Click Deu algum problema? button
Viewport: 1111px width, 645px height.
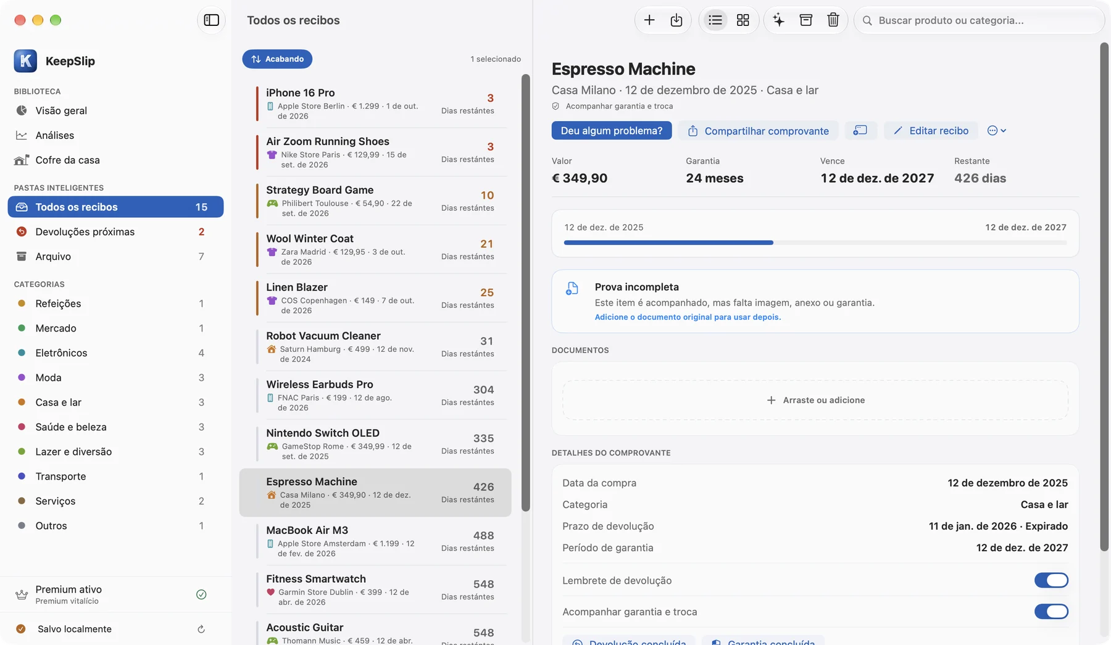[612, 130]
